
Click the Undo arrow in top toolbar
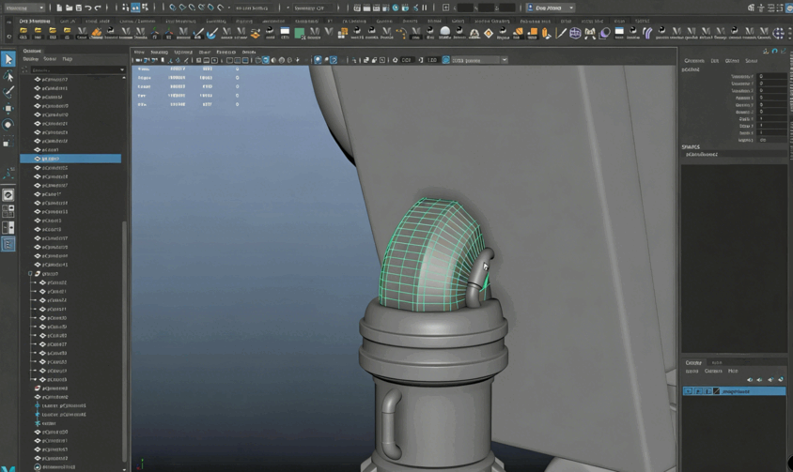pyautogui.click(x=88, y=8)
